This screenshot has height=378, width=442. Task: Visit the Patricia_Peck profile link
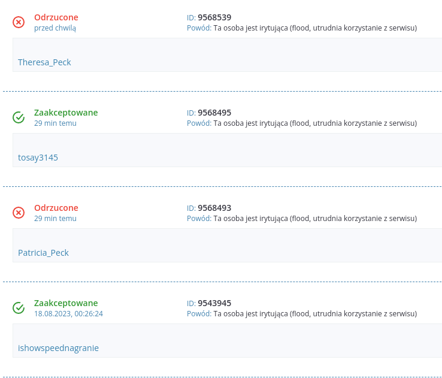(x=43, y=253)
